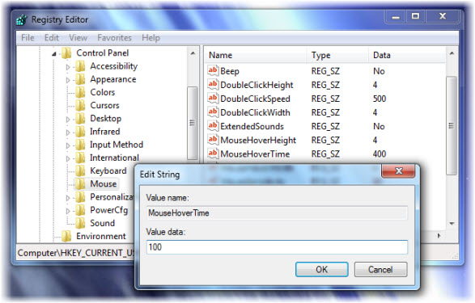The width and height of the screenshot is (475, 303).
Task: Select the DoubleClickSpeed string value icon
Action: (213, 99)
